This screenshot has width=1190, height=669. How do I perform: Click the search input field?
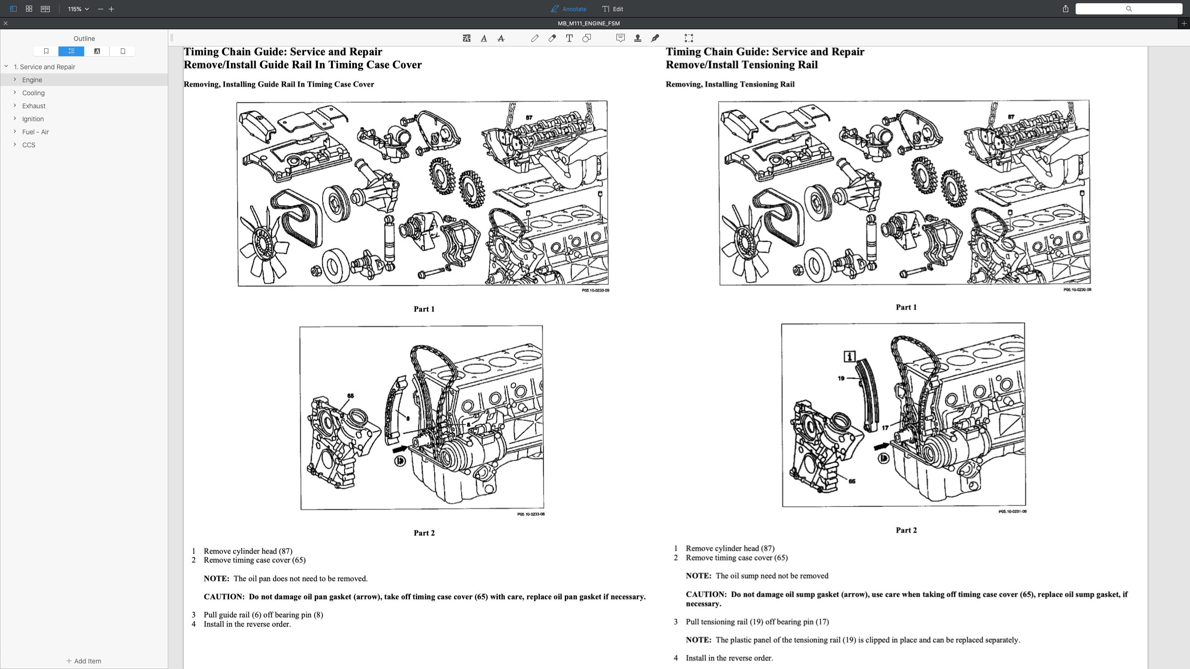(x=1129, y=9)
